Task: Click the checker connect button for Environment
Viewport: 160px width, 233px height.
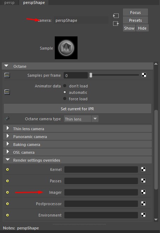Action: click(143, 215)
